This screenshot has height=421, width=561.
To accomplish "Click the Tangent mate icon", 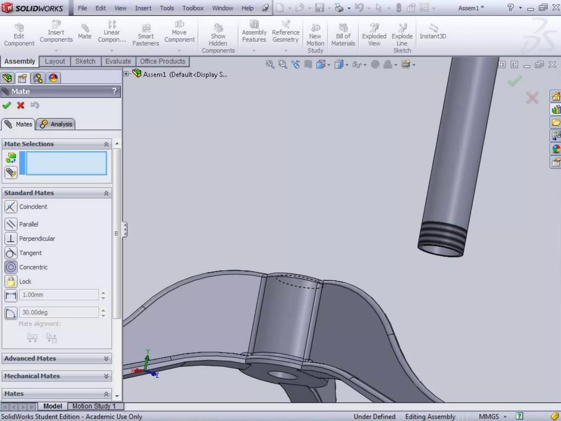I will click(x=11, y=253).
